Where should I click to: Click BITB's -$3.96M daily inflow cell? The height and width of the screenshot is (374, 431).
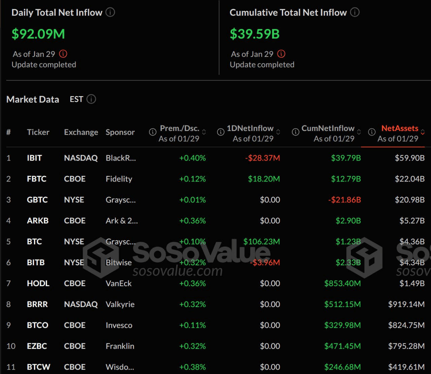[265, 262]
